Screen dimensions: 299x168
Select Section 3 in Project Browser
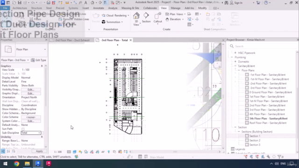255,145
